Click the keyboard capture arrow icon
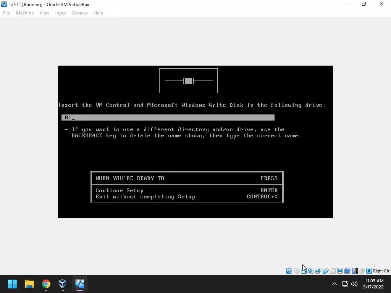 pyautogui.click(x=369, y=270)
